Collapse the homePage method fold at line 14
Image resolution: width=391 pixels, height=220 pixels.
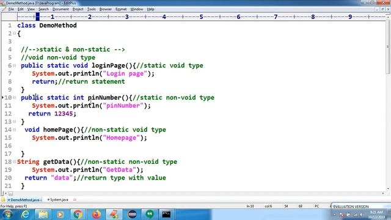point(15,130)
